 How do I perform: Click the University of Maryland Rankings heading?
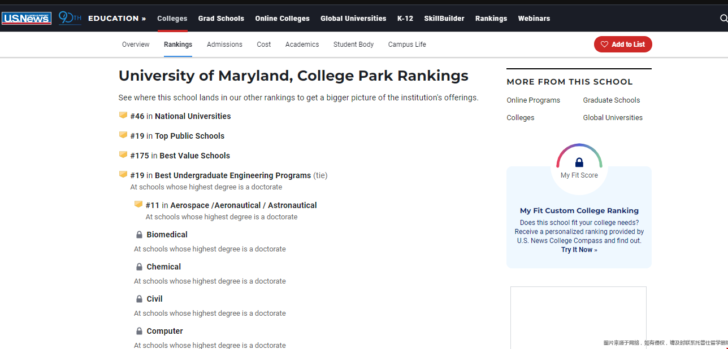pos(293,76)
